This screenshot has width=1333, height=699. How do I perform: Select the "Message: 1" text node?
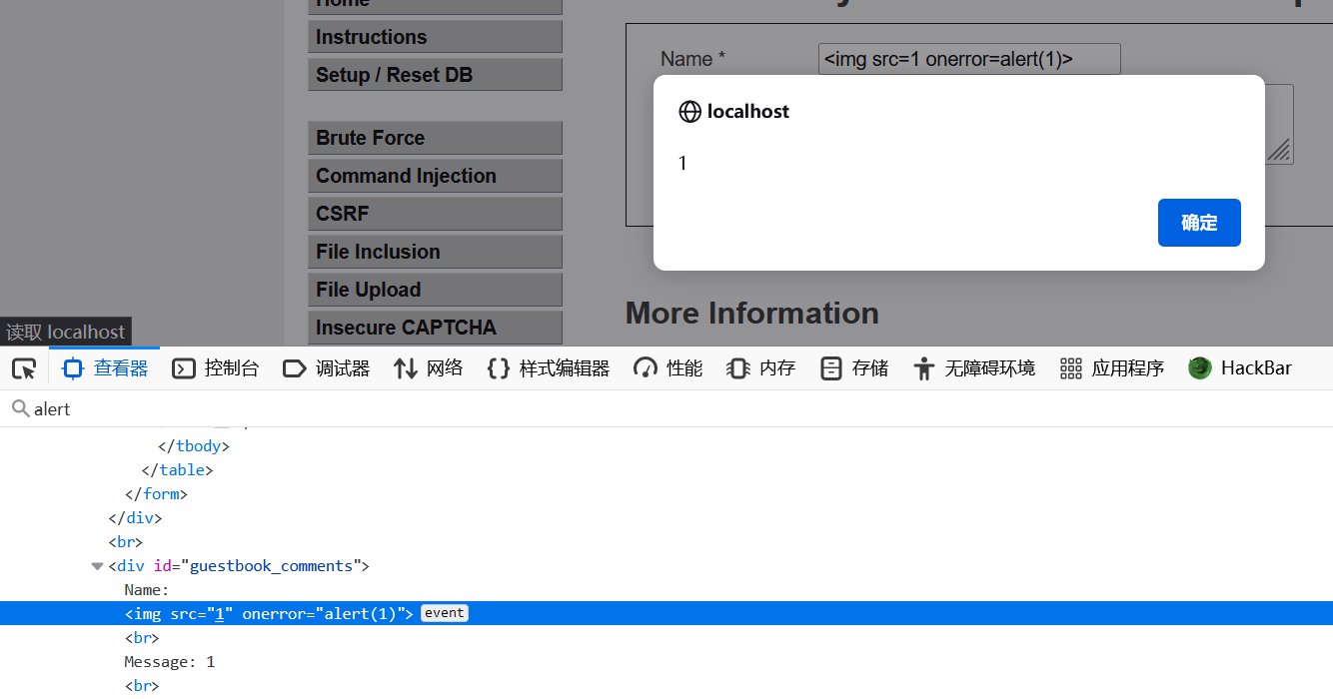click(169, 661)
